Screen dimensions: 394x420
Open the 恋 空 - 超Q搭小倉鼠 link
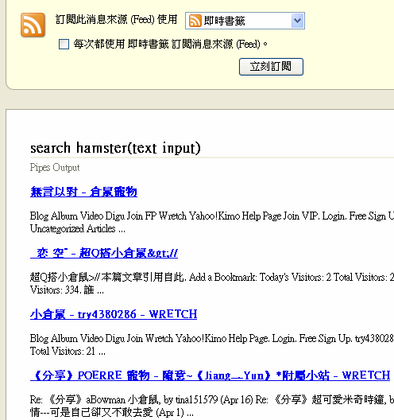coord(104,253)
